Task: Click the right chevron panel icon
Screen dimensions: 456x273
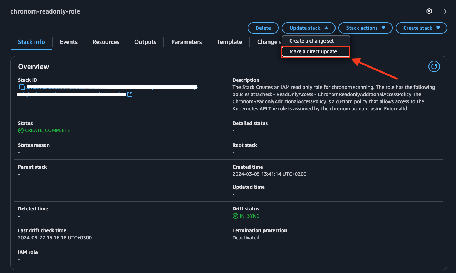Action: [x=445, y=11]
